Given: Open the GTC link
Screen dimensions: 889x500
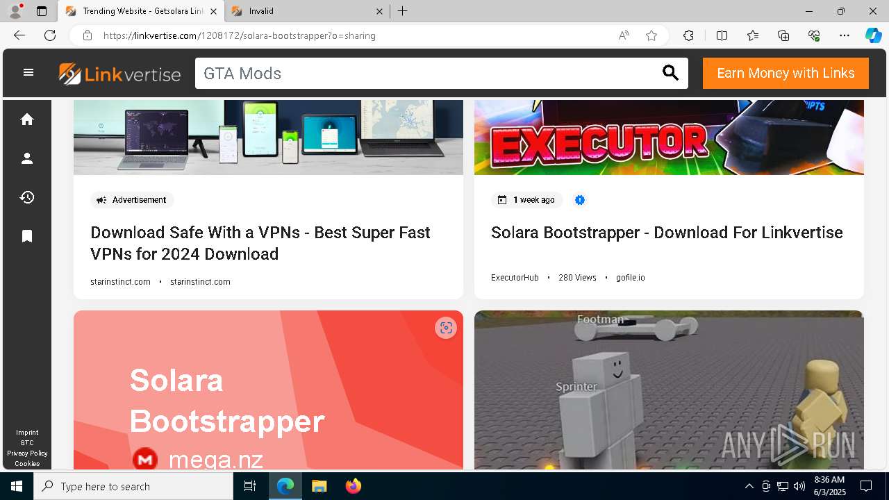Looking at the screenshot, I should (x=27, y=442).
